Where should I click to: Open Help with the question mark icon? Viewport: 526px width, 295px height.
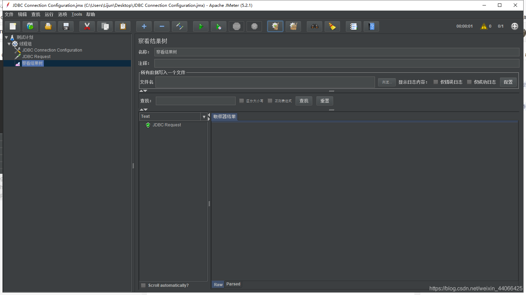[x=372, y=26]
